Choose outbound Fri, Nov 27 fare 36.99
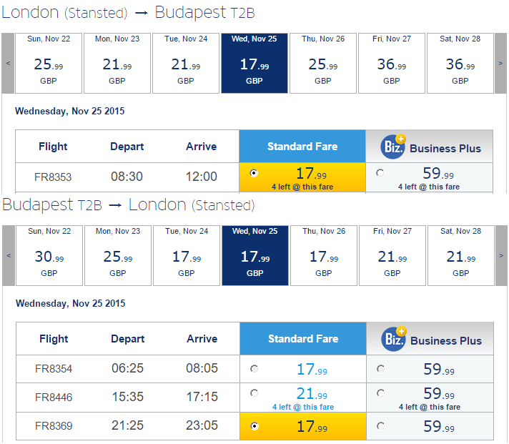Viewport: 509px width, 444px height. [x=392, y=63]
